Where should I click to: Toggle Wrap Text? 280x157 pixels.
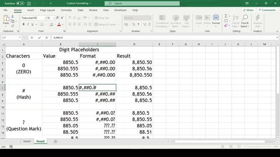pos(102,18)
